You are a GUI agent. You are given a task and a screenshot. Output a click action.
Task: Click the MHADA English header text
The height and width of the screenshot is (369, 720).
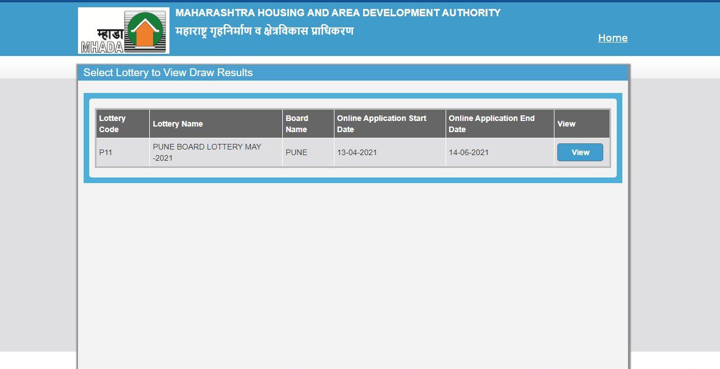pyautogui.click(x=337, y=12)
